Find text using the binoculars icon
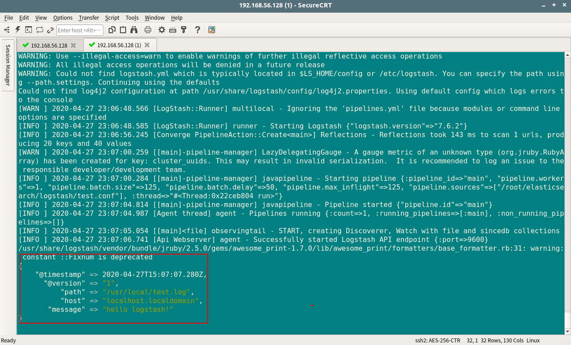This screenshot has height=345, width=571. pyautogui.click(x=134, y=30)
